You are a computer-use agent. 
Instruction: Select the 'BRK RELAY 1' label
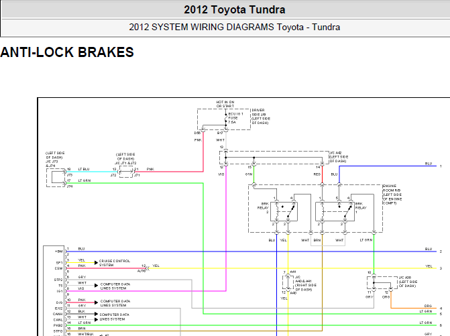tap(361, 208)
